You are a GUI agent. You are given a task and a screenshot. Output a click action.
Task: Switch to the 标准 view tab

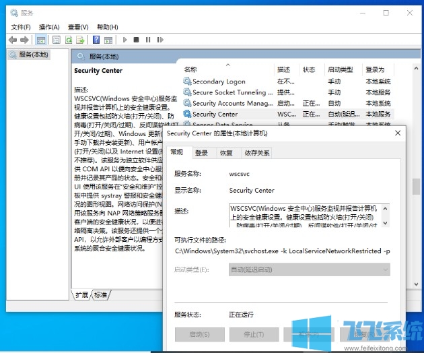click(x=100, y=295)
